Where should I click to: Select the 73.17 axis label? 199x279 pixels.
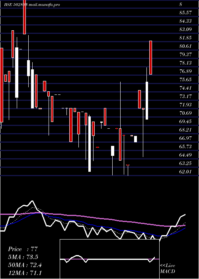[x=185, y=96]
